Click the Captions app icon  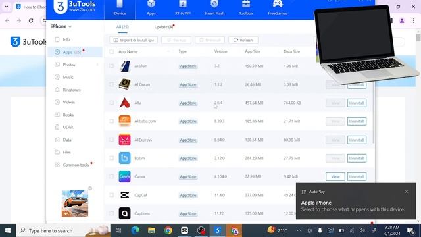pyautogui.click(x=124, y=213)
